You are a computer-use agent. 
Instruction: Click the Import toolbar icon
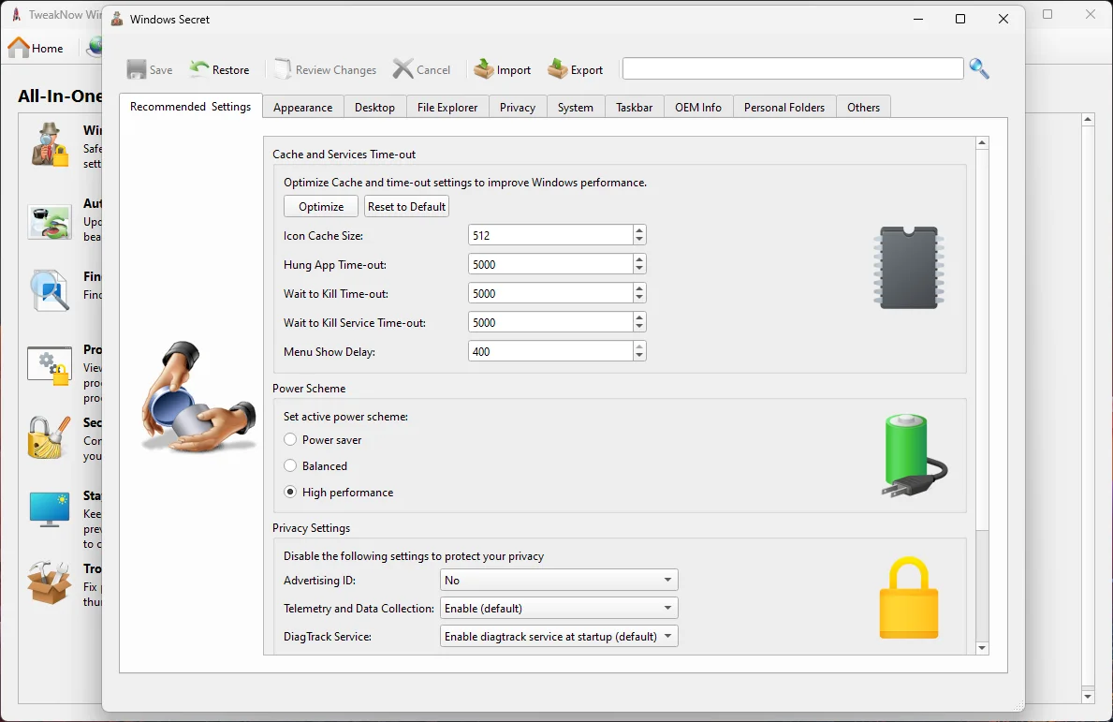(x=484, y=69)
